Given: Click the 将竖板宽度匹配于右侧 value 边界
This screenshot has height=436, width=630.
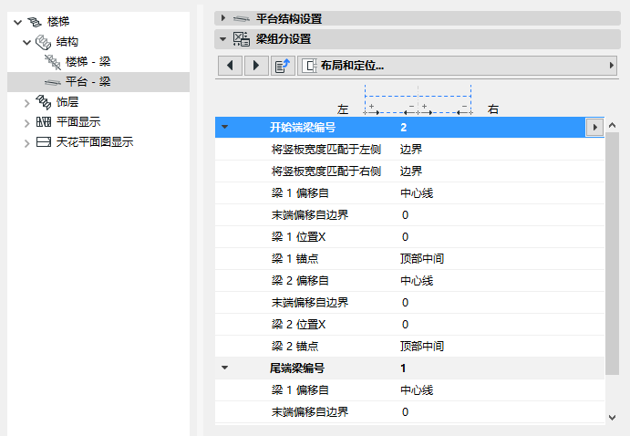Looking at the screenshot, I should coord(411,171).
